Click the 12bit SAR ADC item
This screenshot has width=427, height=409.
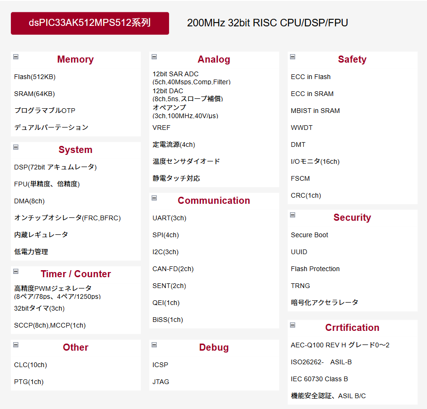176,74
